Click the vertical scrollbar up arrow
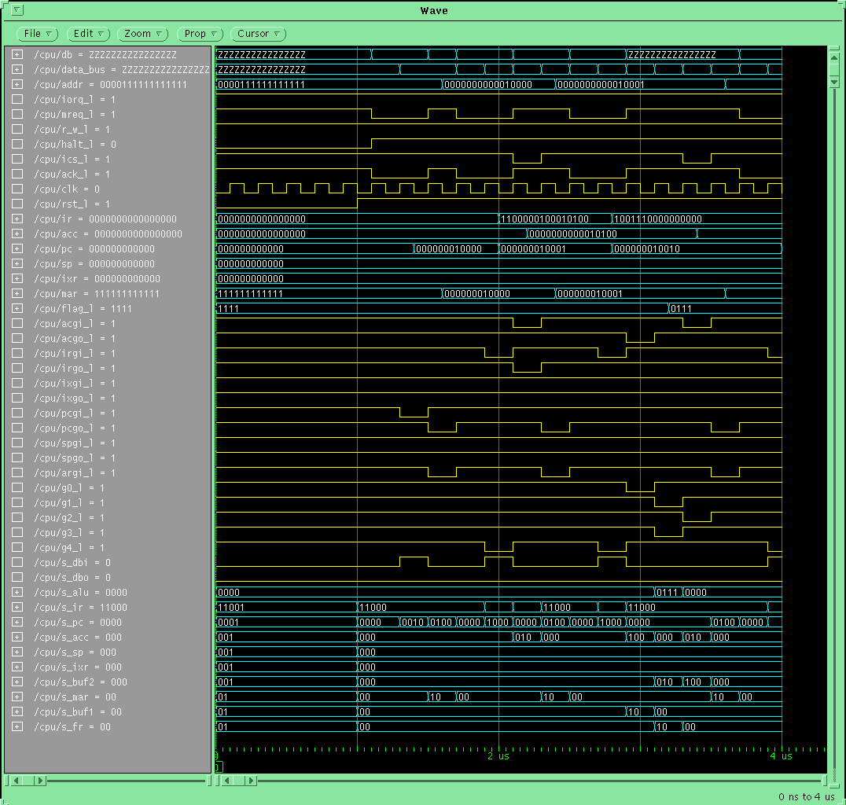 tap(834, 57)
